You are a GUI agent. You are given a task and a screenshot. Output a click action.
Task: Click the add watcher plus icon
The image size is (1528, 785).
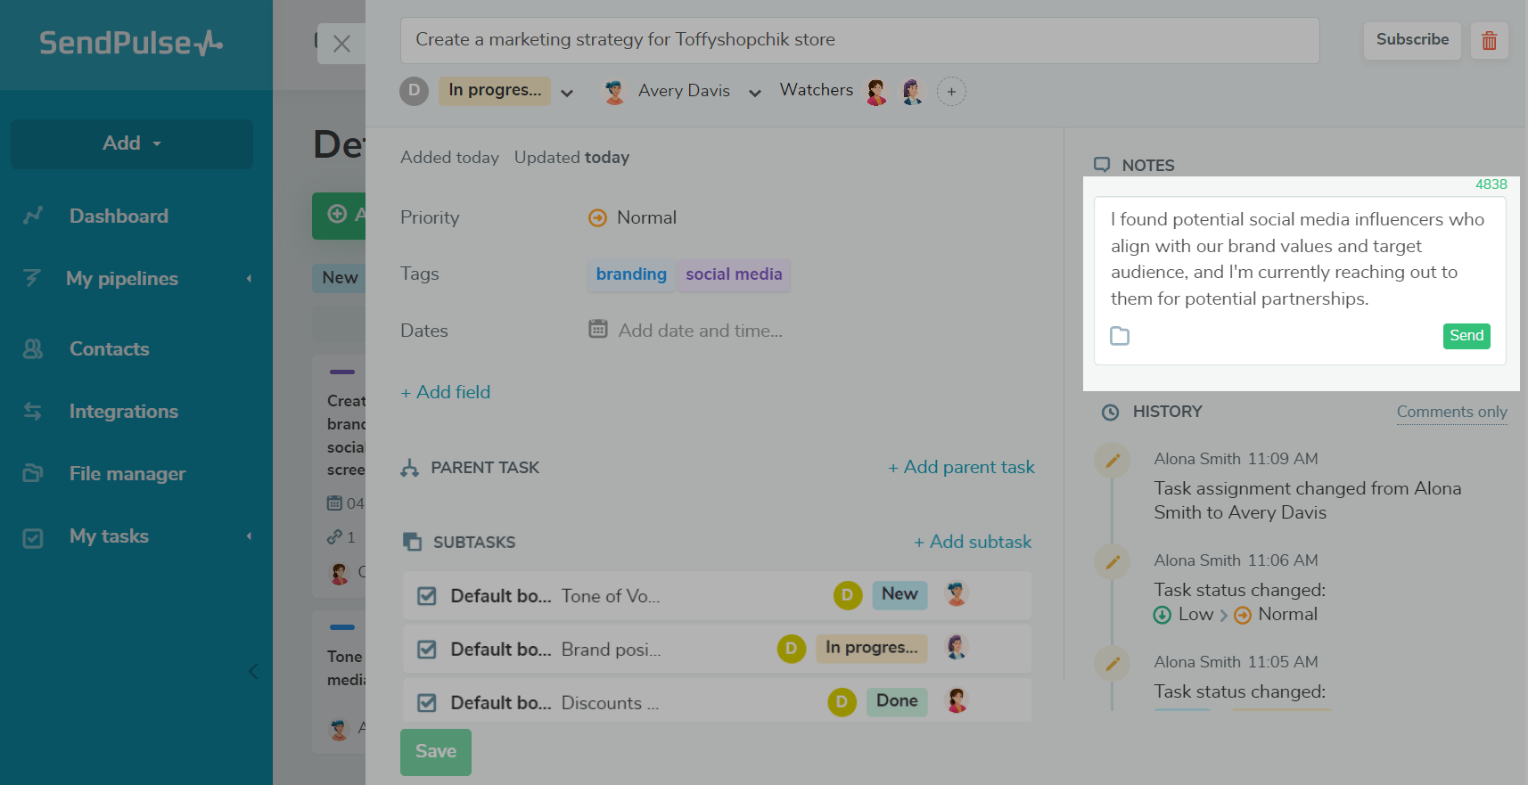[x=951, y=92]
